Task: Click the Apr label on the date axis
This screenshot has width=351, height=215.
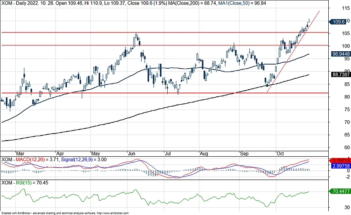Action: 60,153
